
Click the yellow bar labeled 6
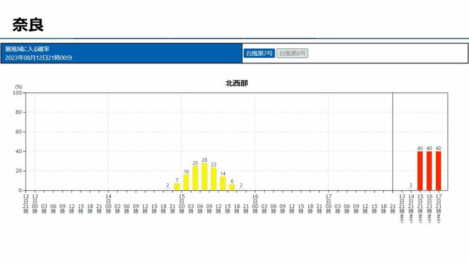tap(232, 187)
